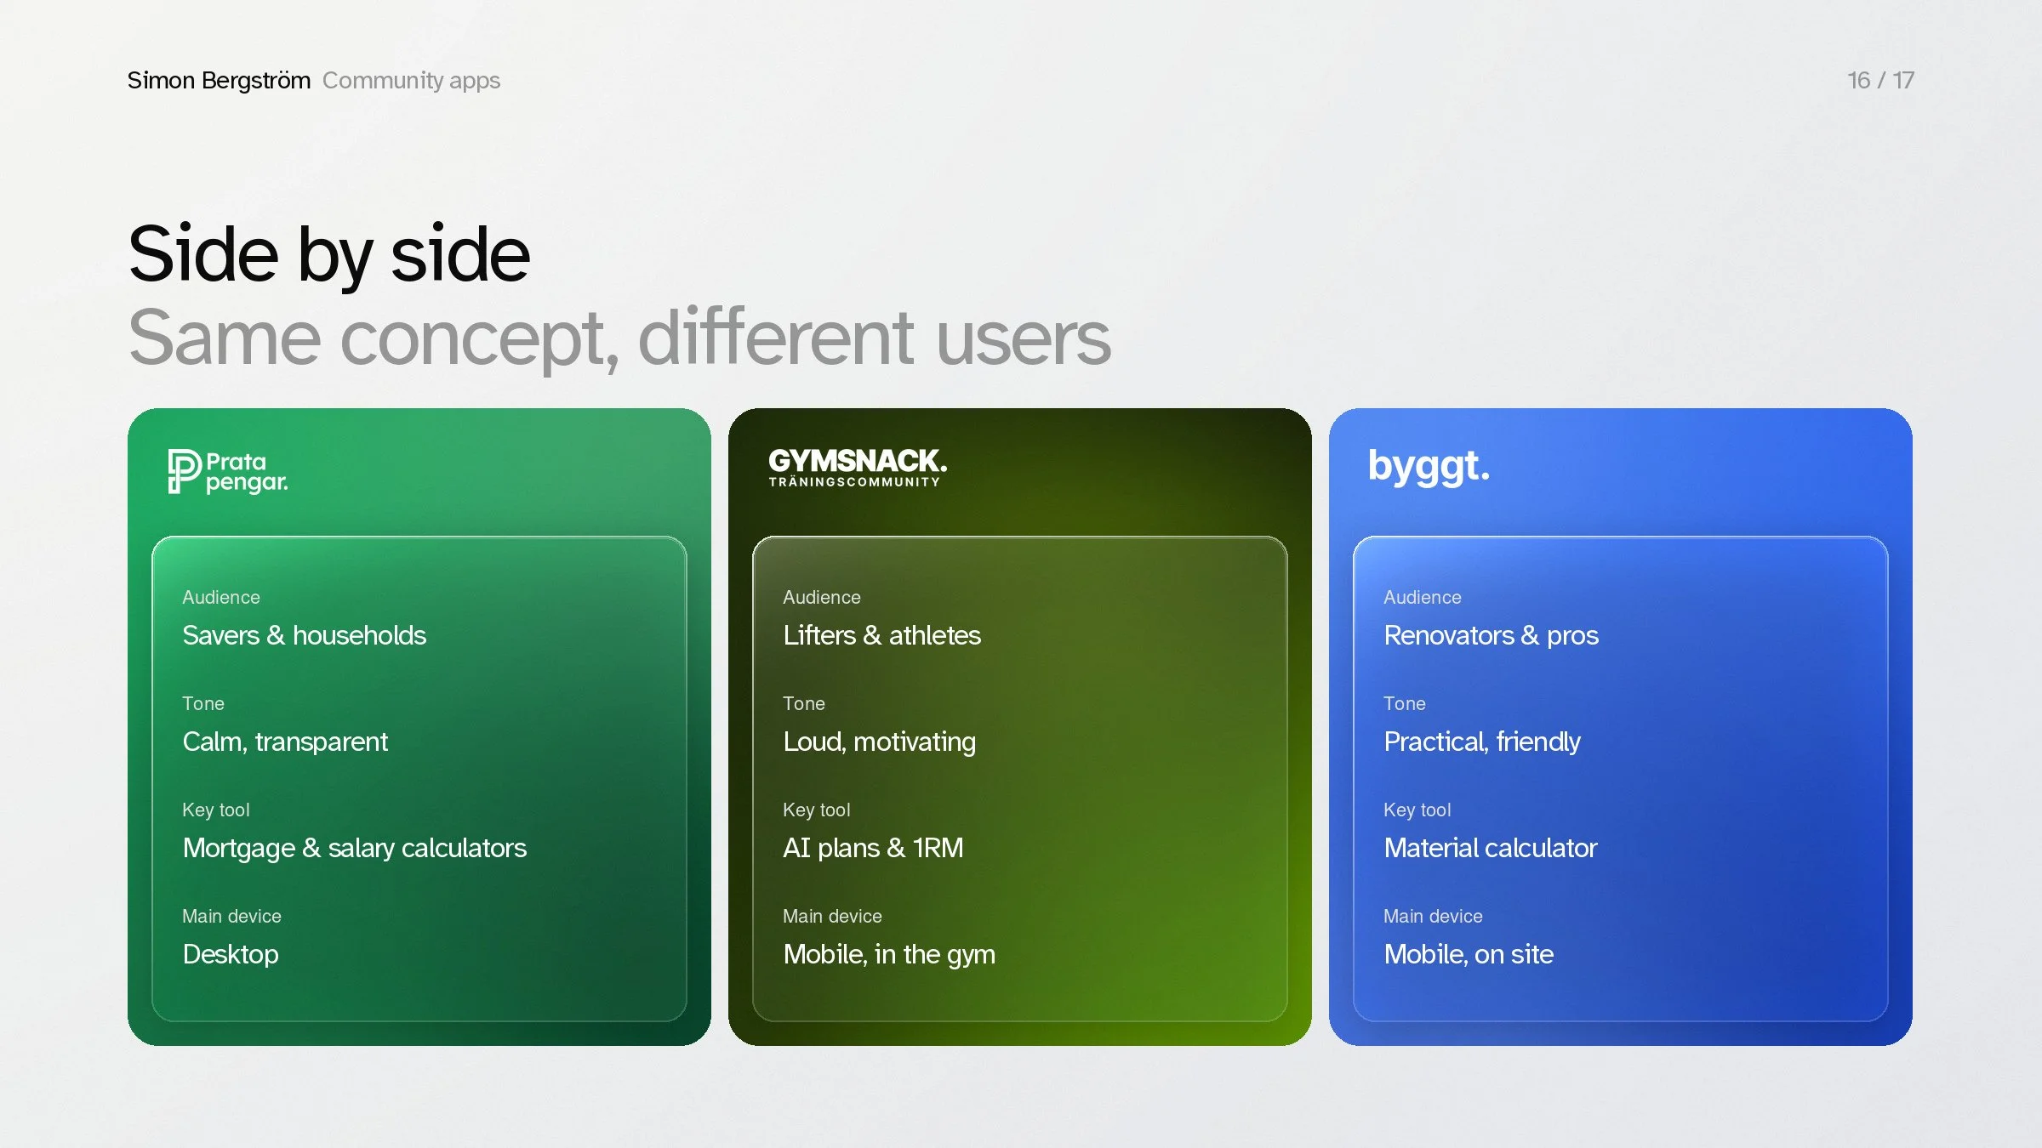Select 'Lifters & athletes' audience text
Viewport: 2042px width, 1148px height.
(x=881, y=635)
